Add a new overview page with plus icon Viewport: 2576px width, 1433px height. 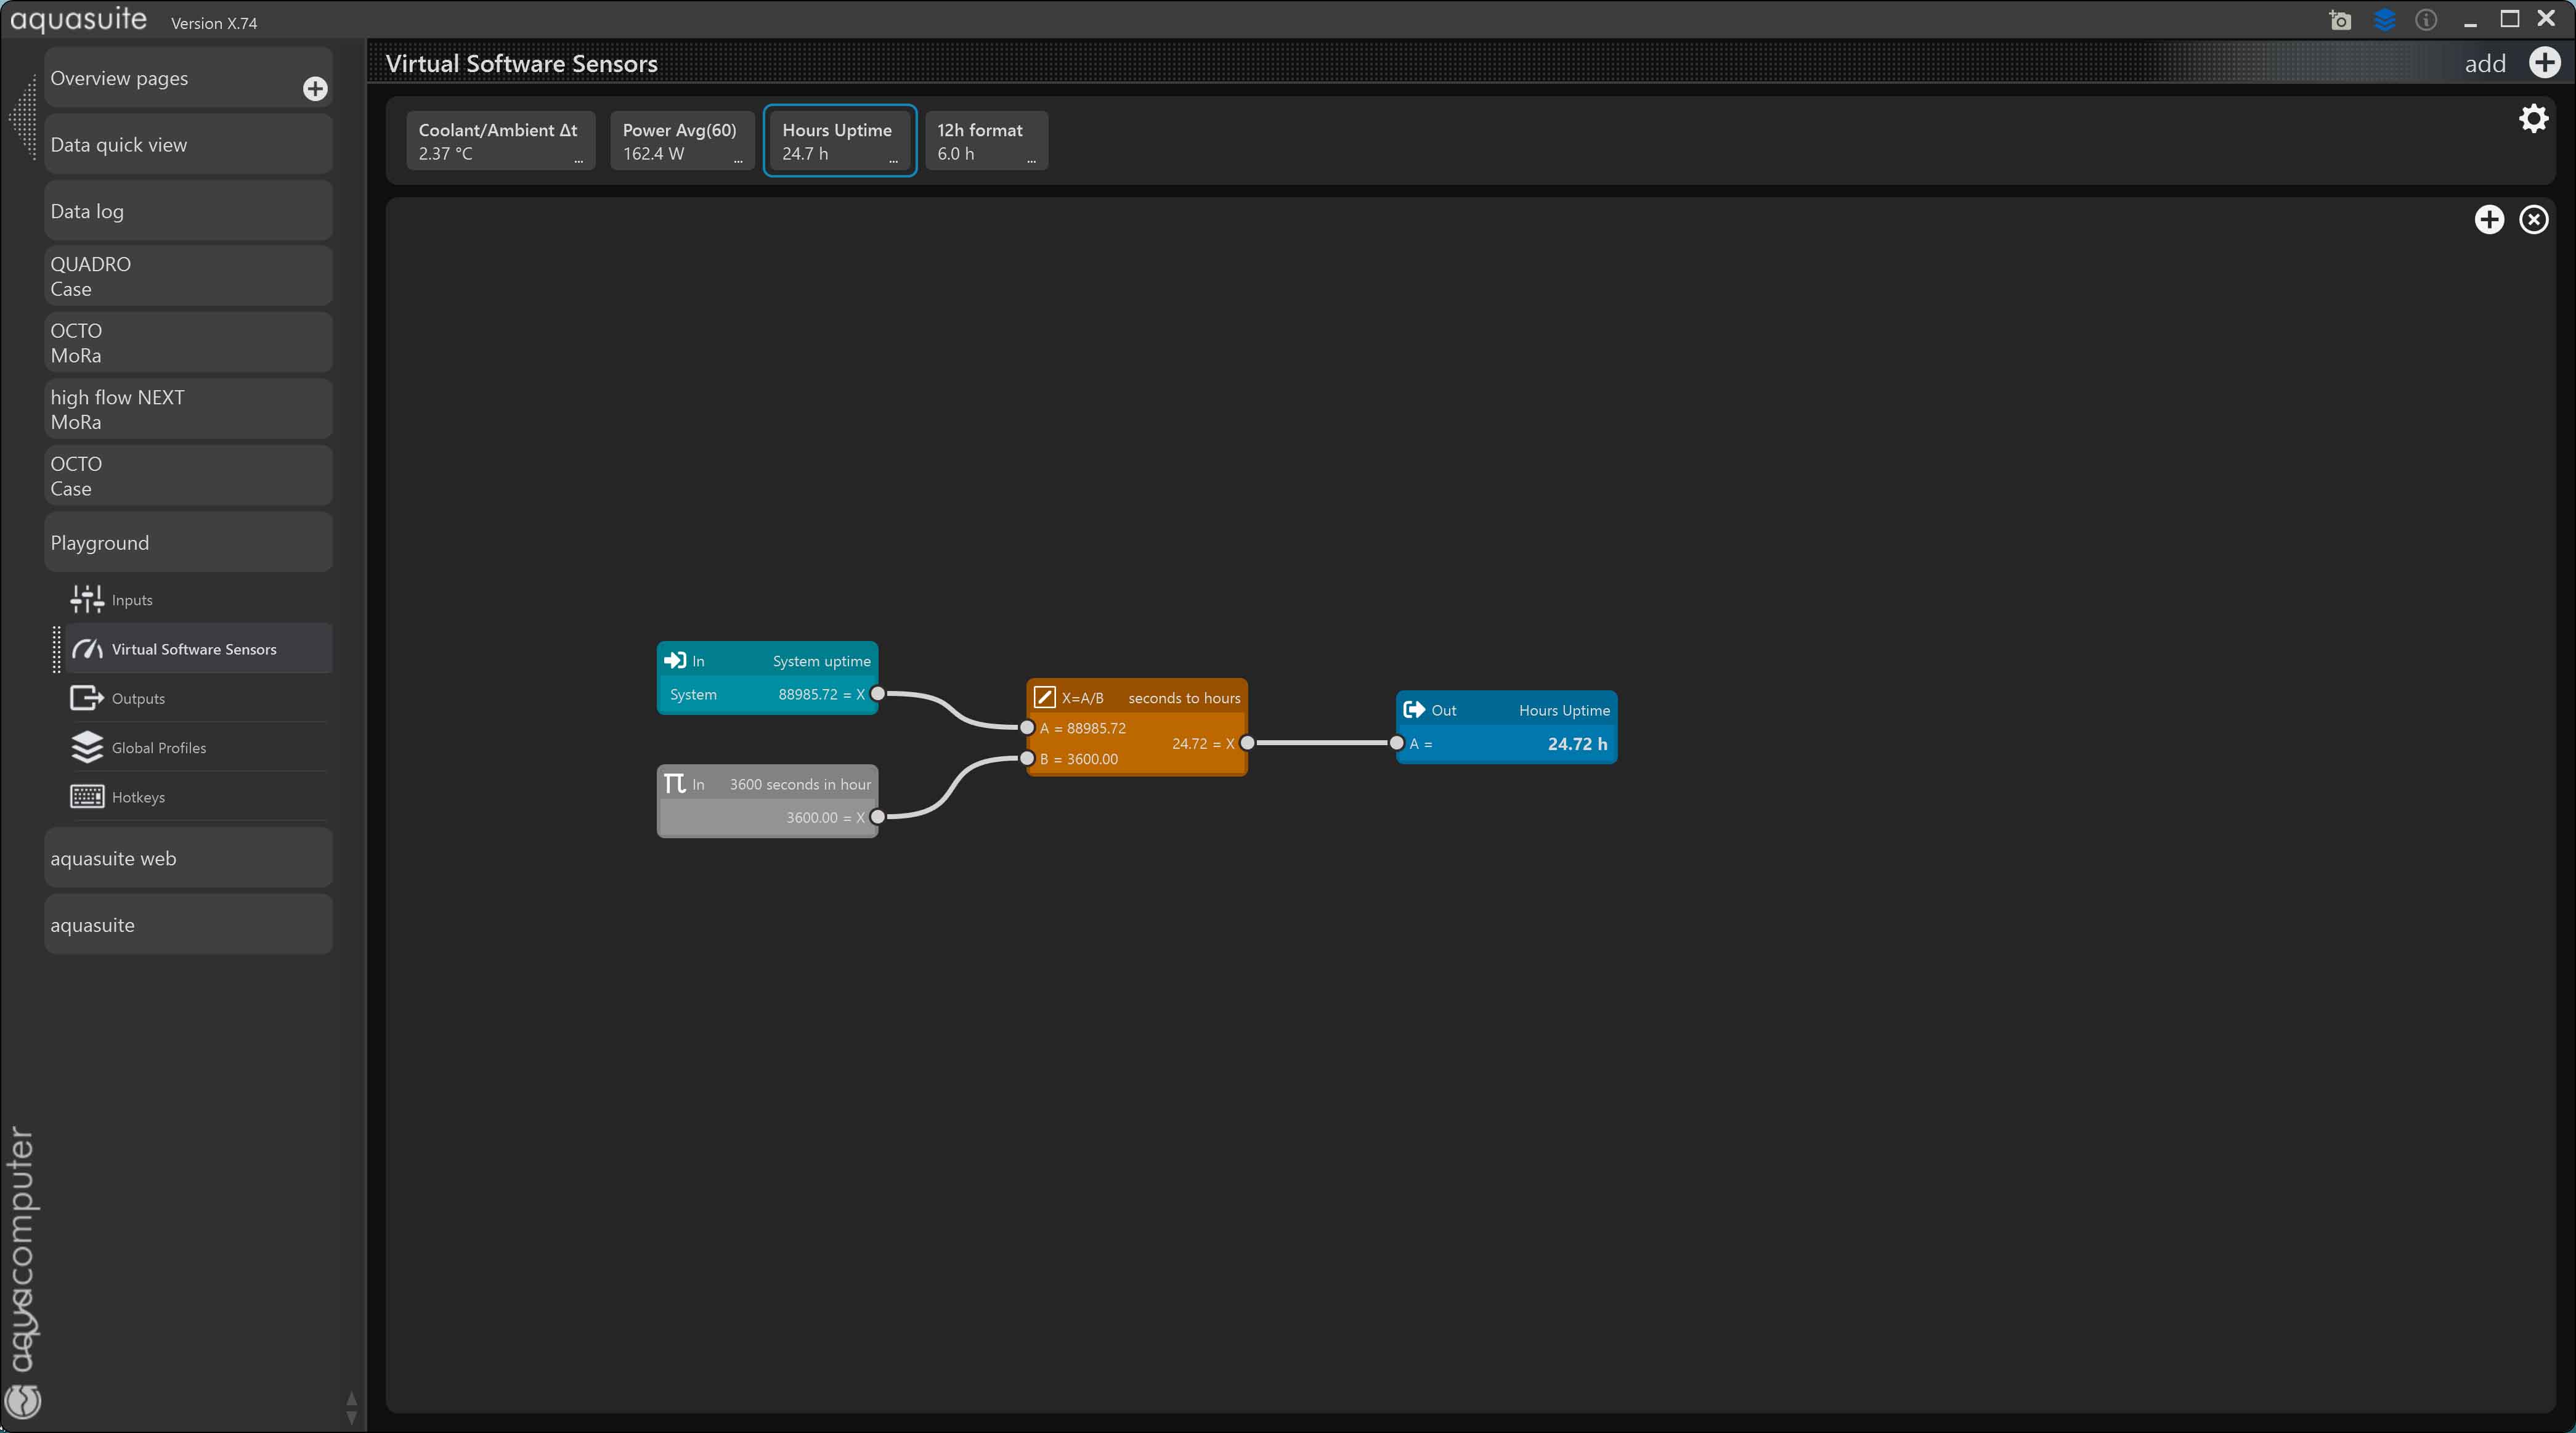[x=315, y=89]
